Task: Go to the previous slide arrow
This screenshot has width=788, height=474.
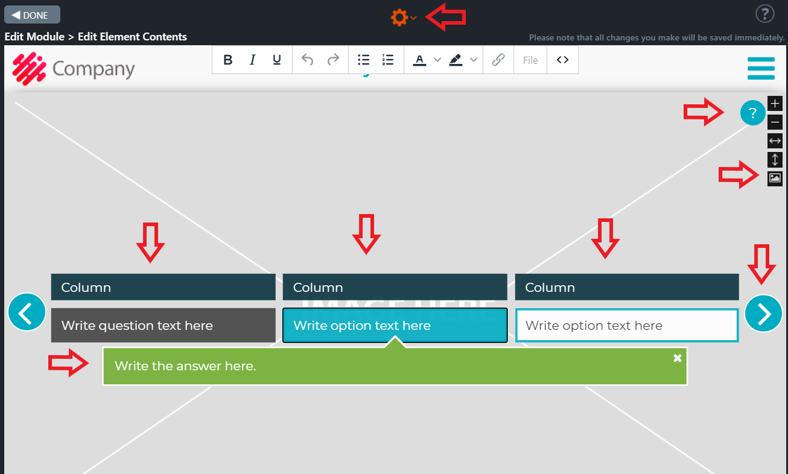Action: pyautogui.click(x=27, y=312)
